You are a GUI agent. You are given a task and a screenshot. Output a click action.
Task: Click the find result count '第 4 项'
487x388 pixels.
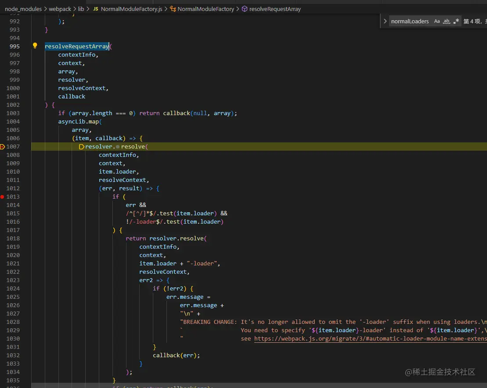(x=472, y=21)
